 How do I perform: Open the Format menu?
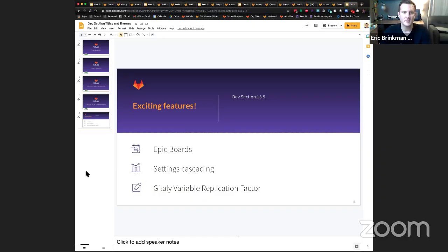122,28
